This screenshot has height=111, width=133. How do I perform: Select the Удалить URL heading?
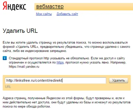pos(20,31)
